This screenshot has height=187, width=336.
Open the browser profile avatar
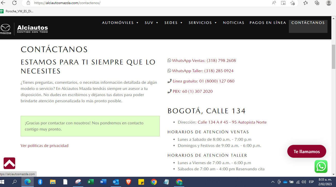click(x=329, y=3)
